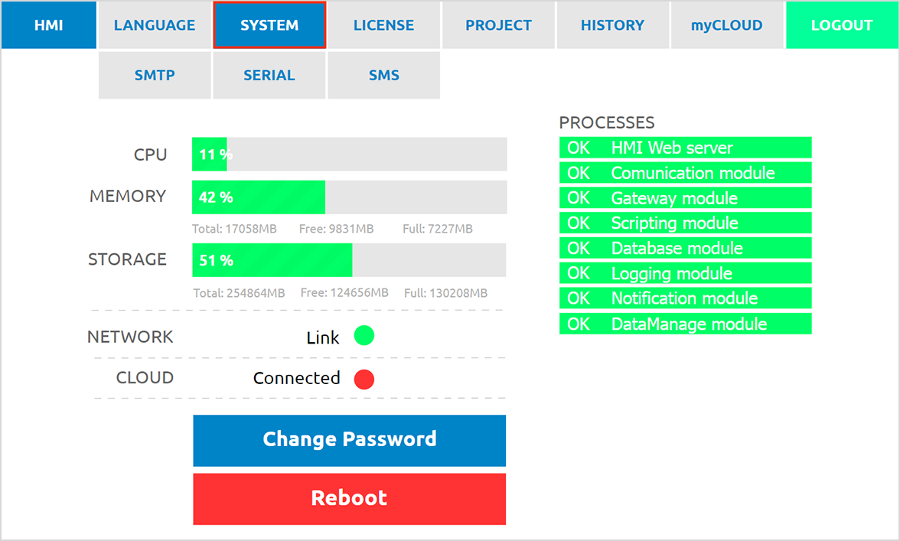
Task: Select the Scripting module process row
Action: [686, 223]
